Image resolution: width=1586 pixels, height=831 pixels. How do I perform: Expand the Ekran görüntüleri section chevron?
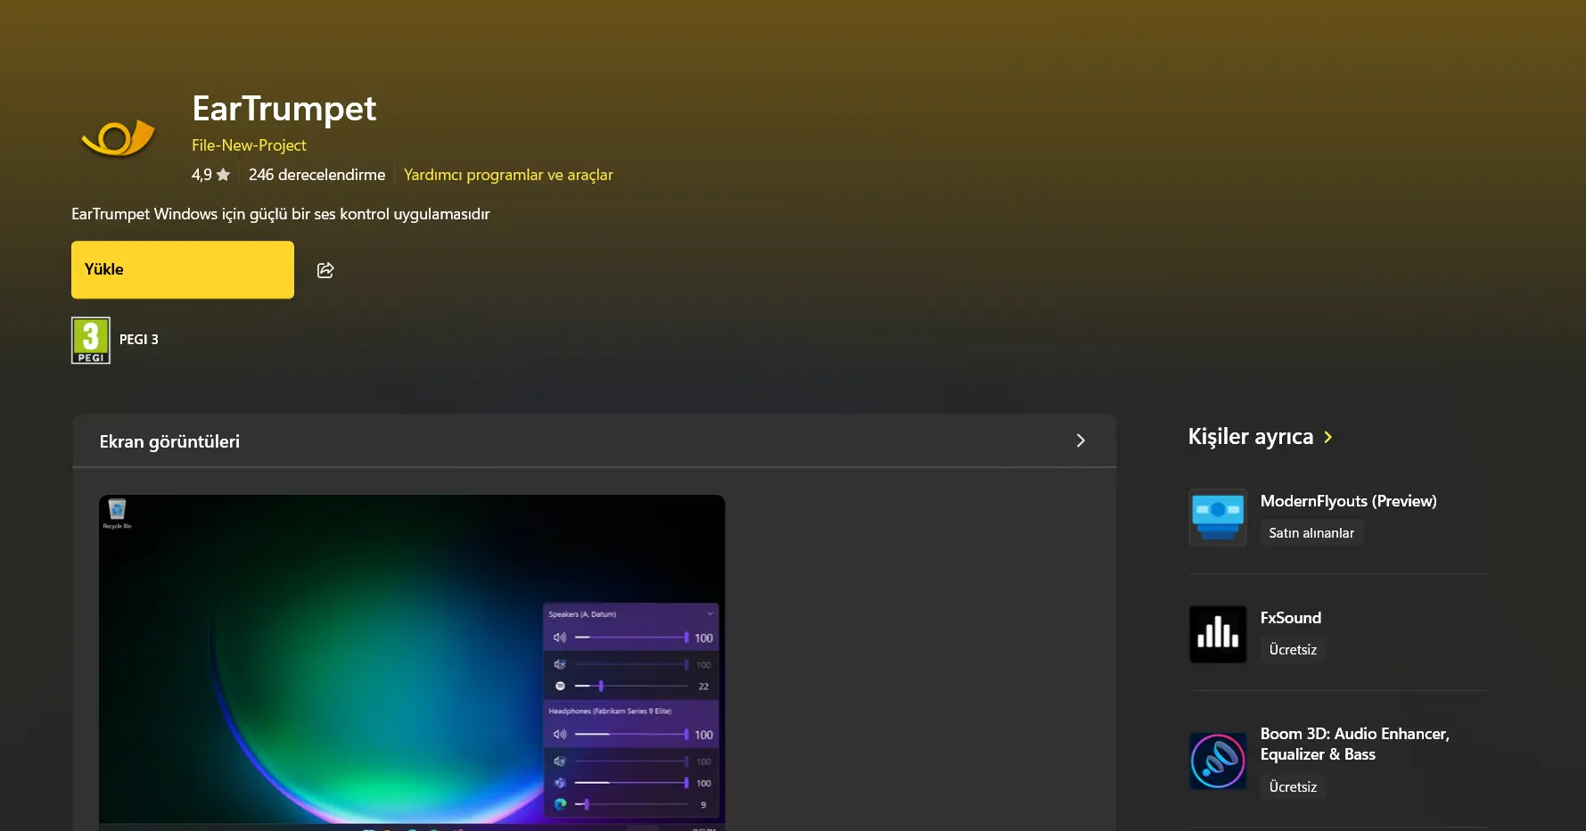tap(1081, 440)
